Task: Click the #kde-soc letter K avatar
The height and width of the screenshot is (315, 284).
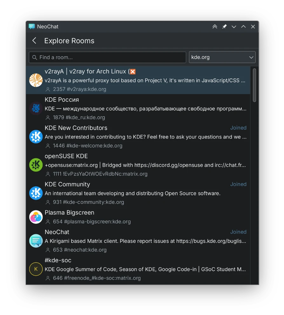Action: coord(36,269)
